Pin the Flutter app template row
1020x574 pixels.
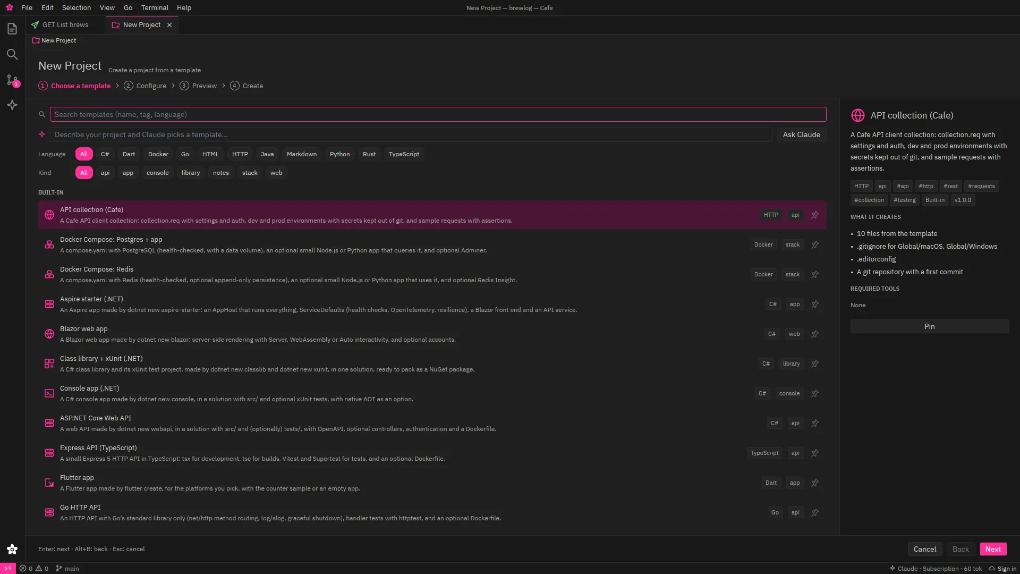tap(815, 483)
